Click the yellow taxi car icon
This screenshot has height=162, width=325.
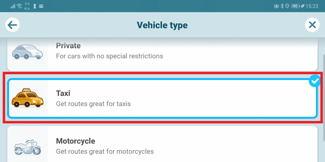tap(27, 98)
